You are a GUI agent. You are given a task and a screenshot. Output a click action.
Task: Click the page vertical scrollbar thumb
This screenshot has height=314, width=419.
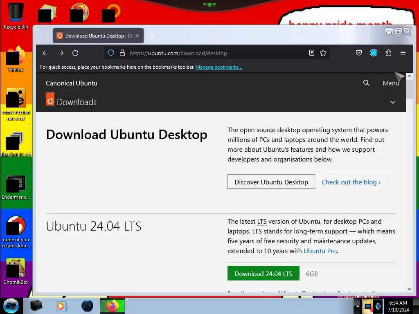(x=409, y=89)
